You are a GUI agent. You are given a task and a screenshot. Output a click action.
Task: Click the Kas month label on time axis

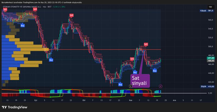pos(131,100)
